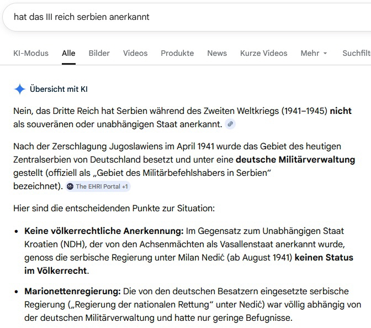Open the EHRI Portal source chip
This screenshot has height=328, width=371.
tap(98, 186)
